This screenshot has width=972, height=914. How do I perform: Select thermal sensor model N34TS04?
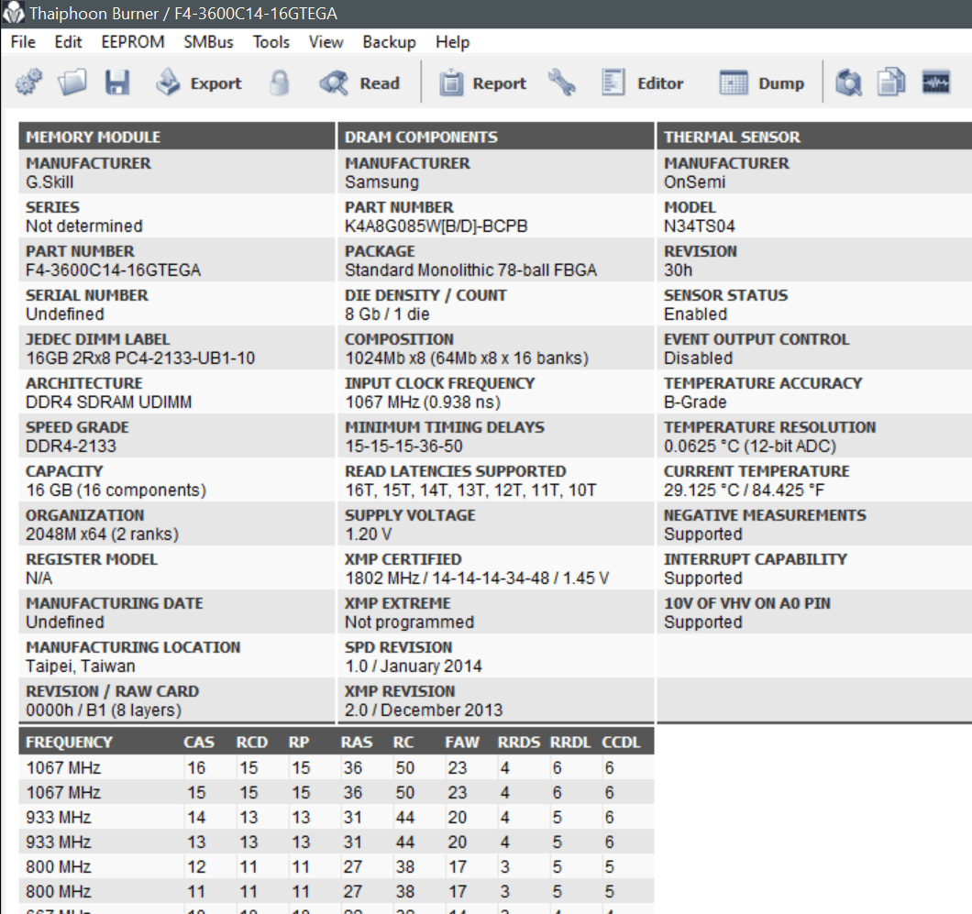tap(700, 226)
